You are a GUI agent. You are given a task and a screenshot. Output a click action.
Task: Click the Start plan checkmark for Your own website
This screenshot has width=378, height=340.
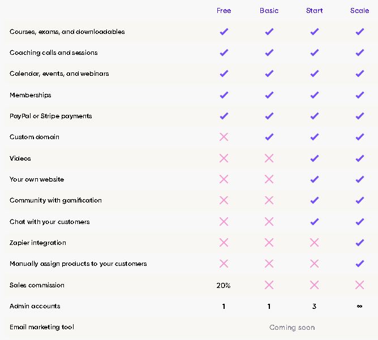click(315, 179)
